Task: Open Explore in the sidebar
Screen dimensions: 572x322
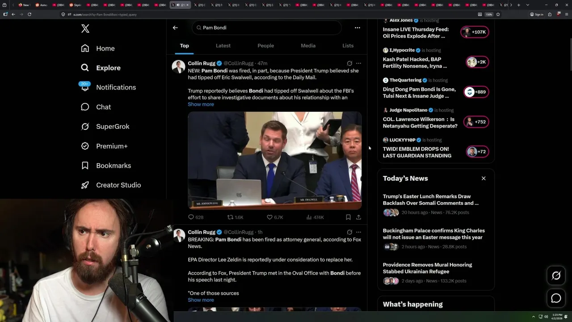Action: point(101,68)
